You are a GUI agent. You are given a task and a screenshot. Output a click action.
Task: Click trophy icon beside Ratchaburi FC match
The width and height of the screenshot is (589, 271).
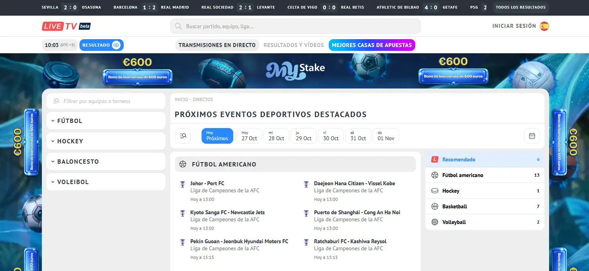click(x=306, y=242)
